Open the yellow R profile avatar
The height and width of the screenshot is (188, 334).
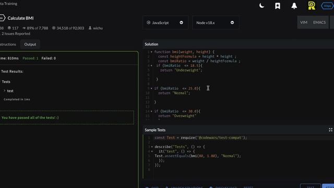coord(312,6)
